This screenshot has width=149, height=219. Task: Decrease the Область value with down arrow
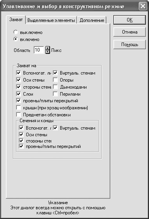pos(48,52)
